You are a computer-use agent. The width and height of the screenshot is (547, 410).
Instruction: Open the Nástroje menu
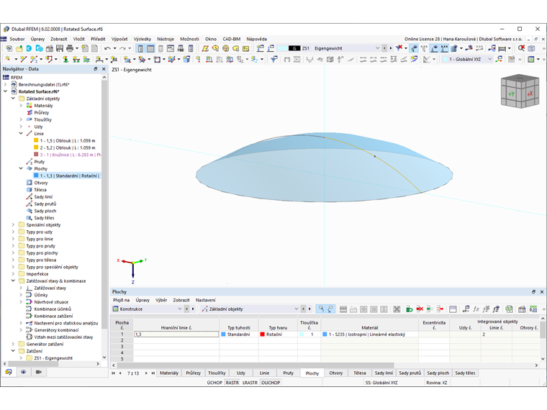click(166, 39)
